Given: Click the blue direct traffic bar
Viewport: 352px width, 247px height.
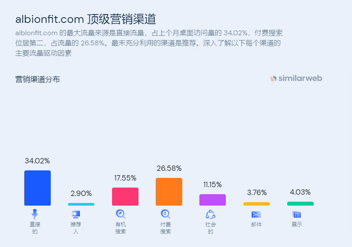Looking at the screenshot, I should click(37, 188).
